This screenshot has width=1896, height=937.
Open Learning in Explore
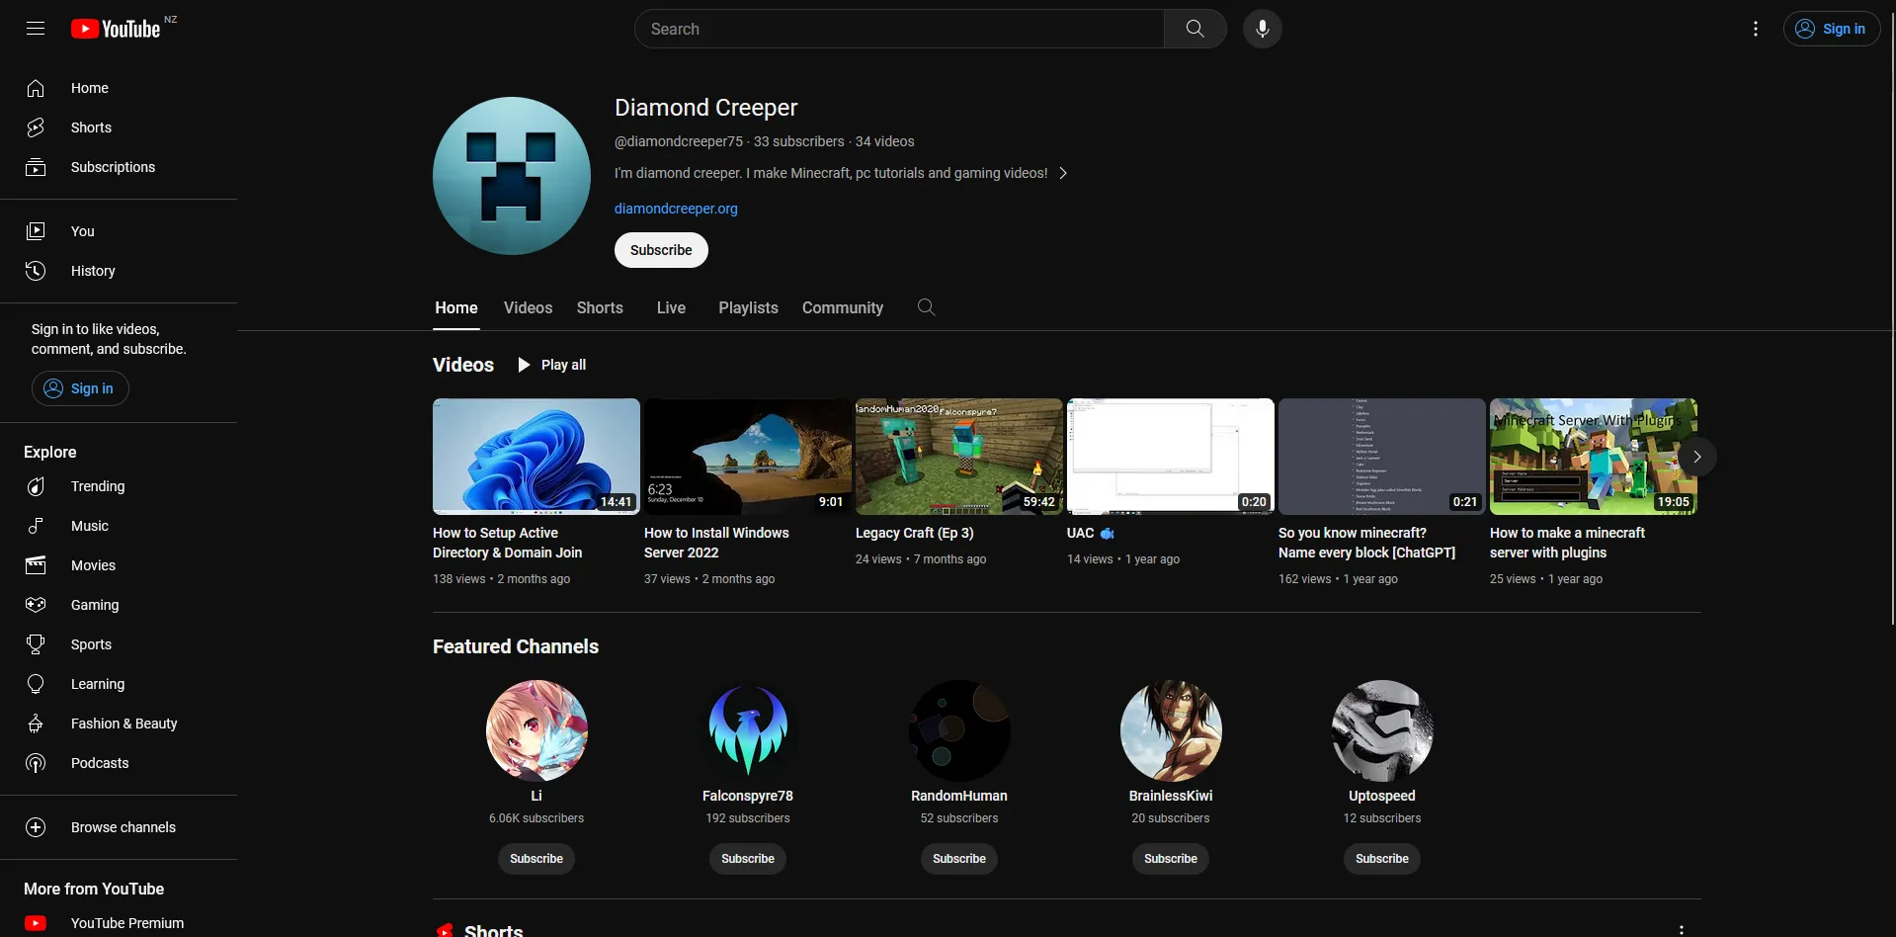click(x=119, y=684)
